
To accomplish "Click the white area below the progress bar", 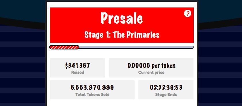I will (122, 54).
